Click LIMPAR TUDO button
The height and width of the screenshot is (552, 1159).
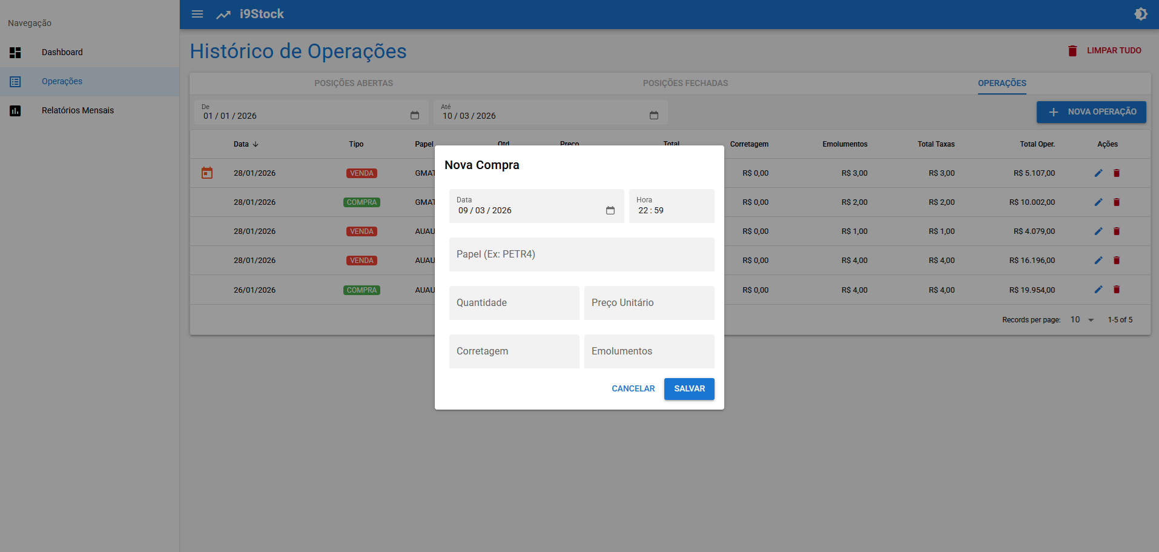1105,51
